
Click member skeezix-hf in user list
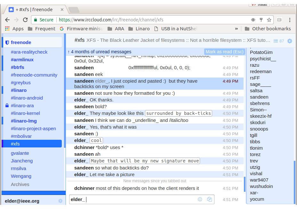click(261, 116)
